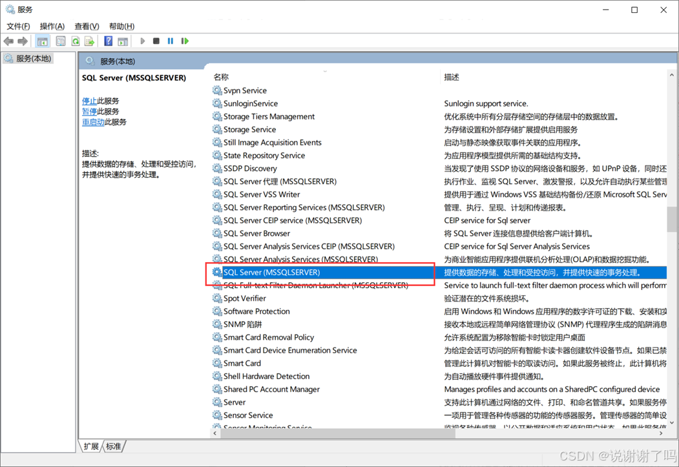Click the horizontal scrollbar thumb
The image size is (679, 467).
click(338, 433)
